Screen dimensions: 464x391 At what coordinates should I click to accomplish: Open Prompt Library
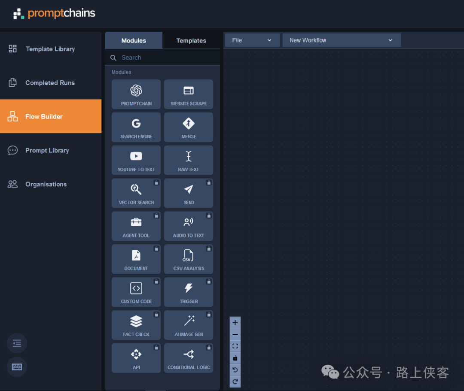tap(51, 150)
